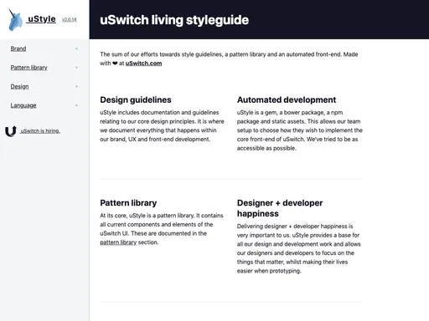Click the unicorn logo icon
The width and height of the screenshot is (429, 321).
pos(15,20)
